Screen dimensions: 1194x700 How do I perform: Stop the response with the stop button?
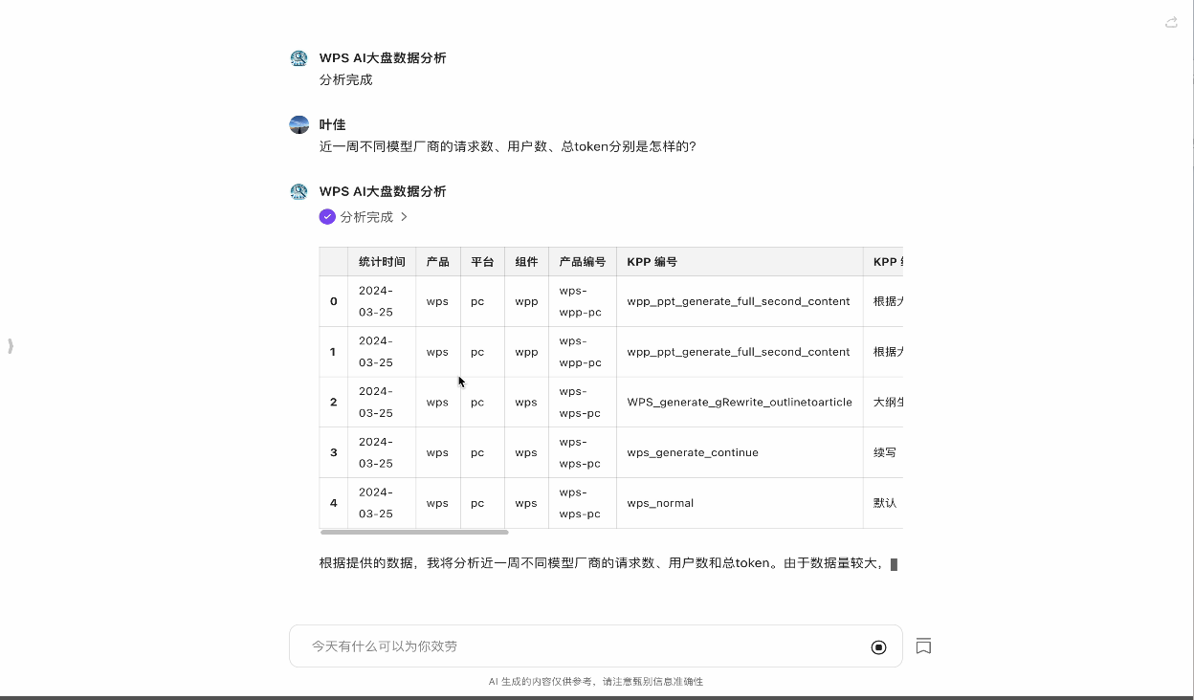coord(878,647)
